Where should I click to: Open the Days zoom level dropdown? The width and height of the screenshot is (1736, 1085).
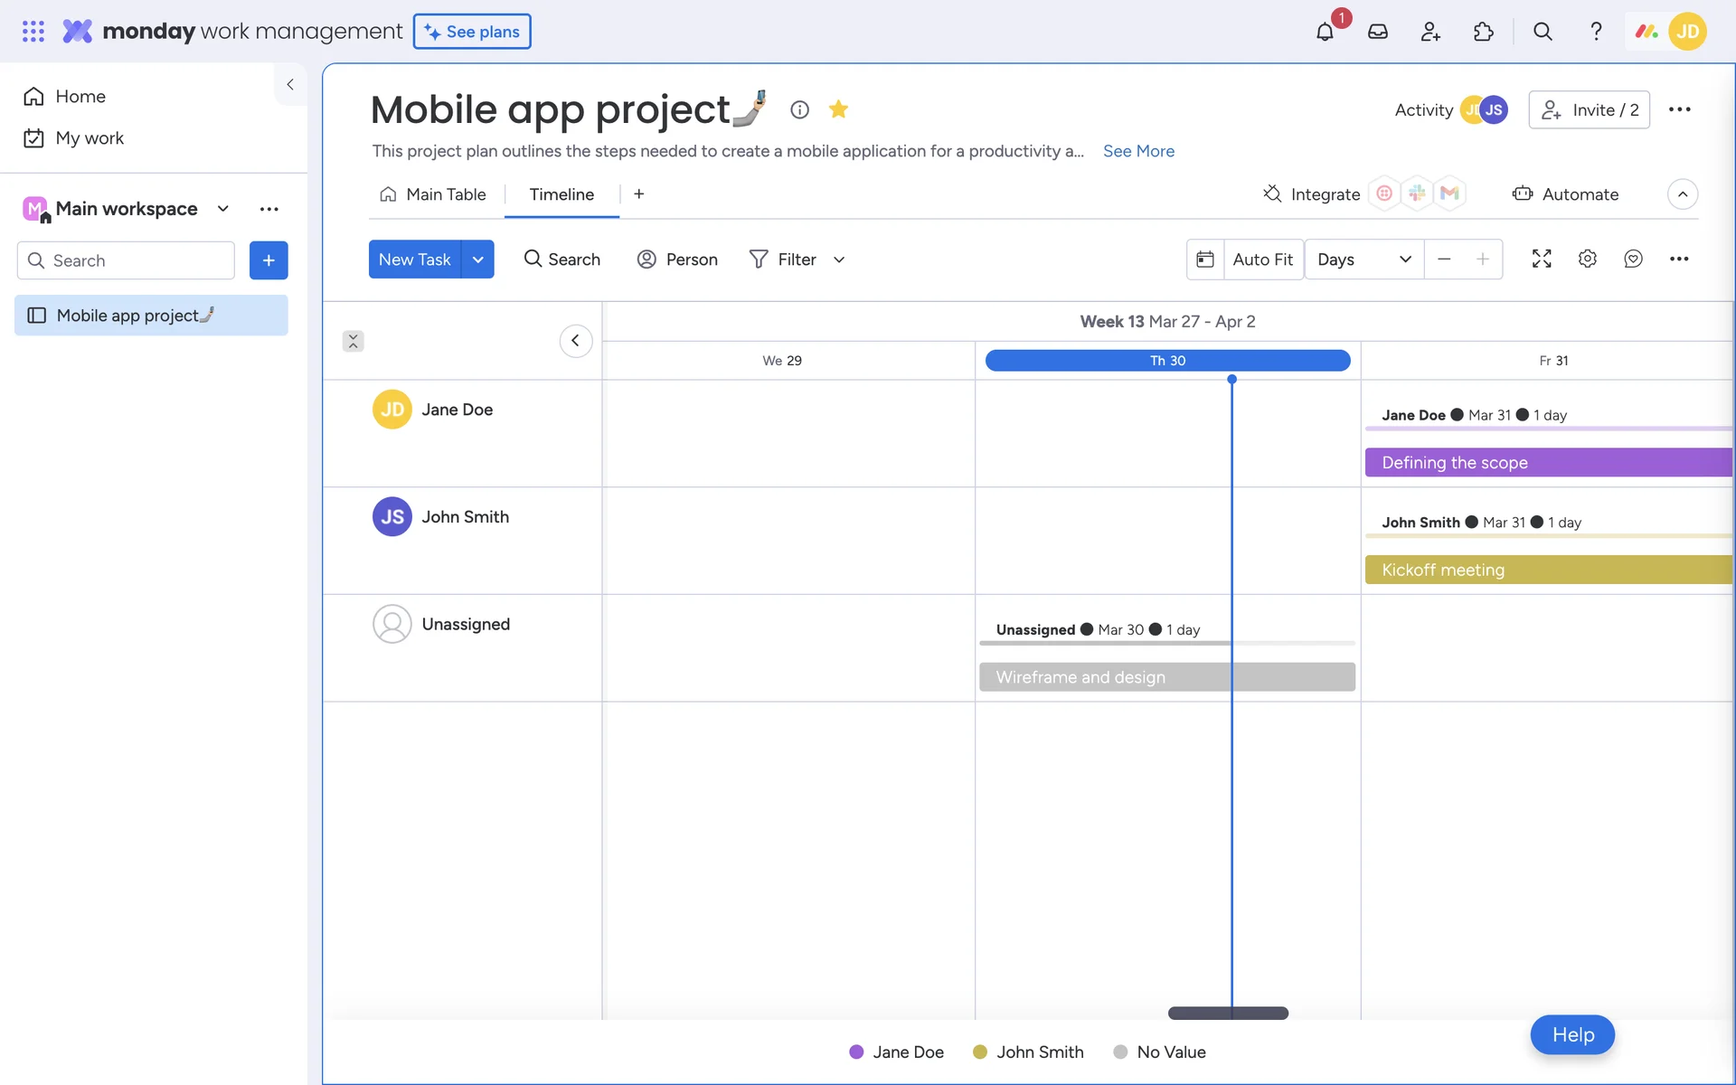point(1363,259)
